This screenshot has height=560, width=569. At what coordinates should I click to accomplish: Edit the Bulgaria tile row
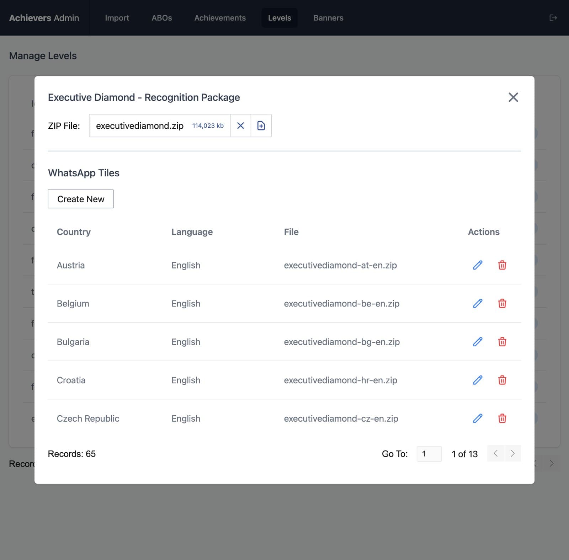coord(478,342)
